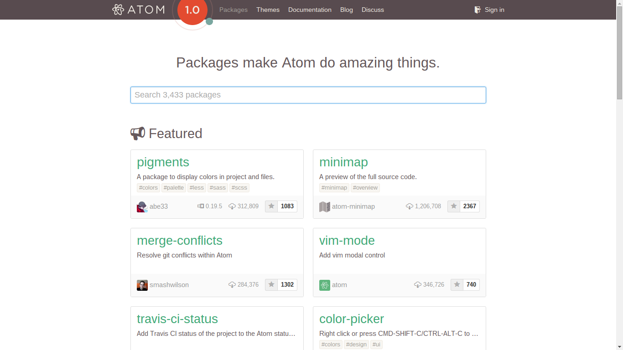Click the download icon on pigments card
The image size is (623, 350).
click(x=232, y=206)
